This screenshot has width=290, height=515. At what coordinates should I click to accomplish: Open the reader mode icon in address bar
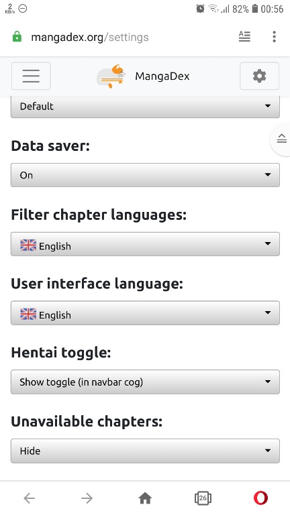coord(244,36)
